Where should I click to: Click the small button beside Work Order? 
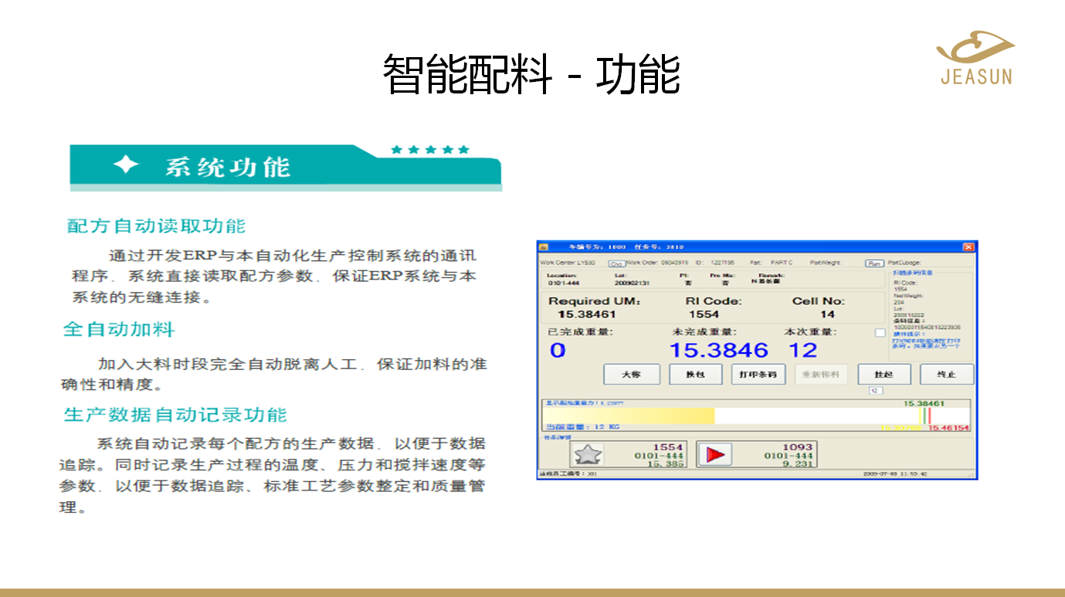[617, 263]
